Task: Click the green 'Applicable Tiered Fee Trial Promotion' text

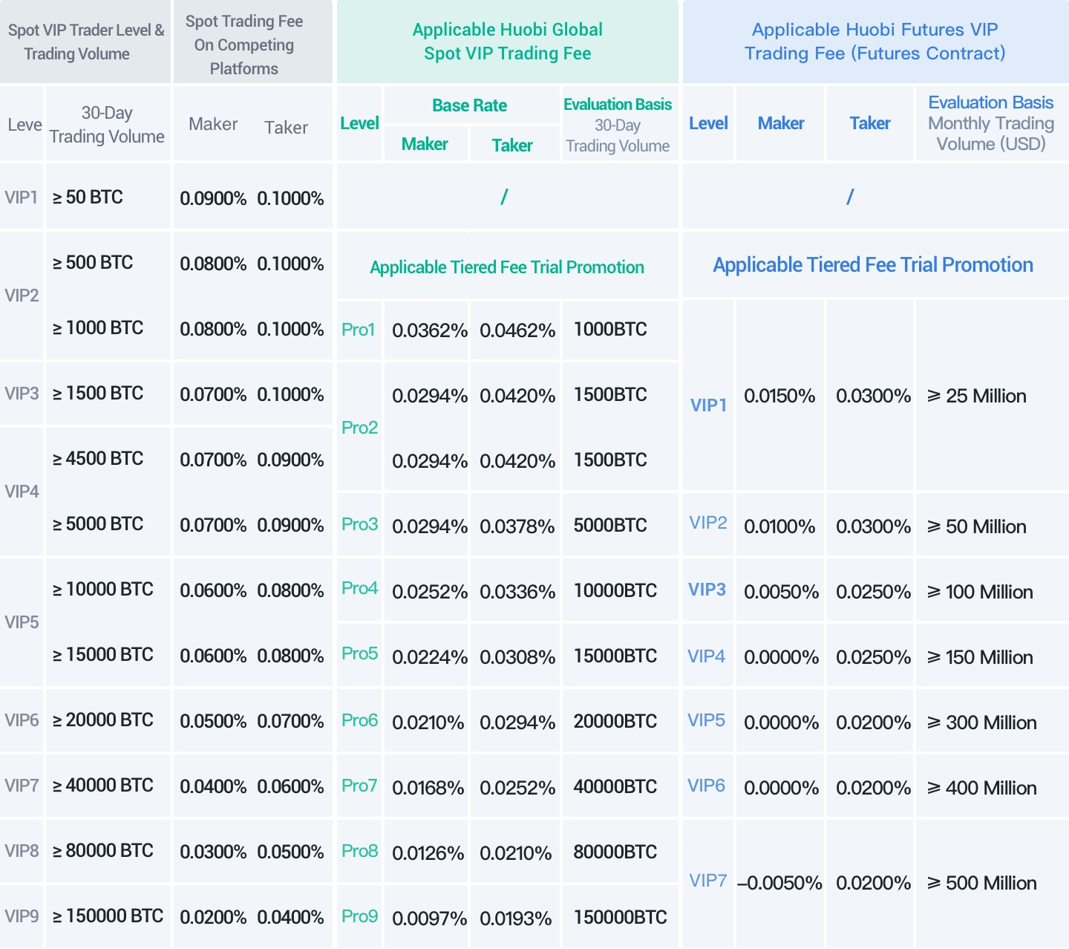Action: [x=507, y=267]
